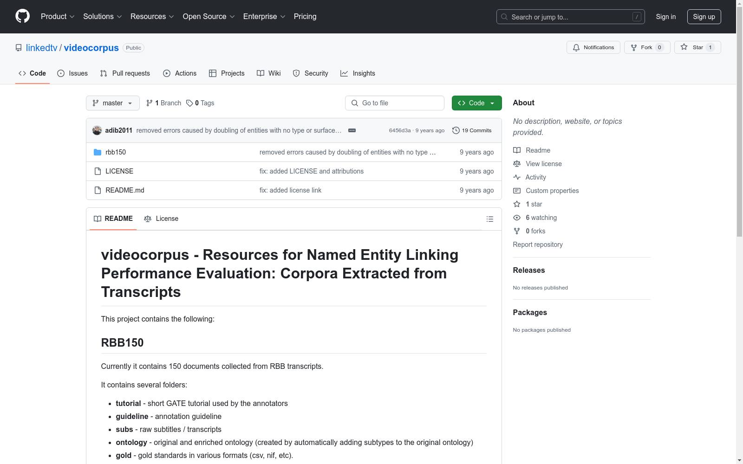This screenshot has height=464, width=743.
Task: Expand the commit message ellipsis button
Action: (352, 130)
